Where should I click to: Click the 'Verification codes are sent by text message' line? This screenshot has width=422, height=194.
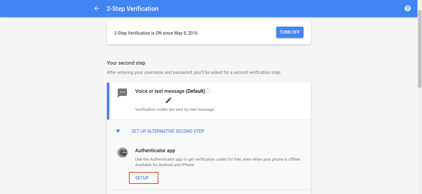[x=175, y=110]
